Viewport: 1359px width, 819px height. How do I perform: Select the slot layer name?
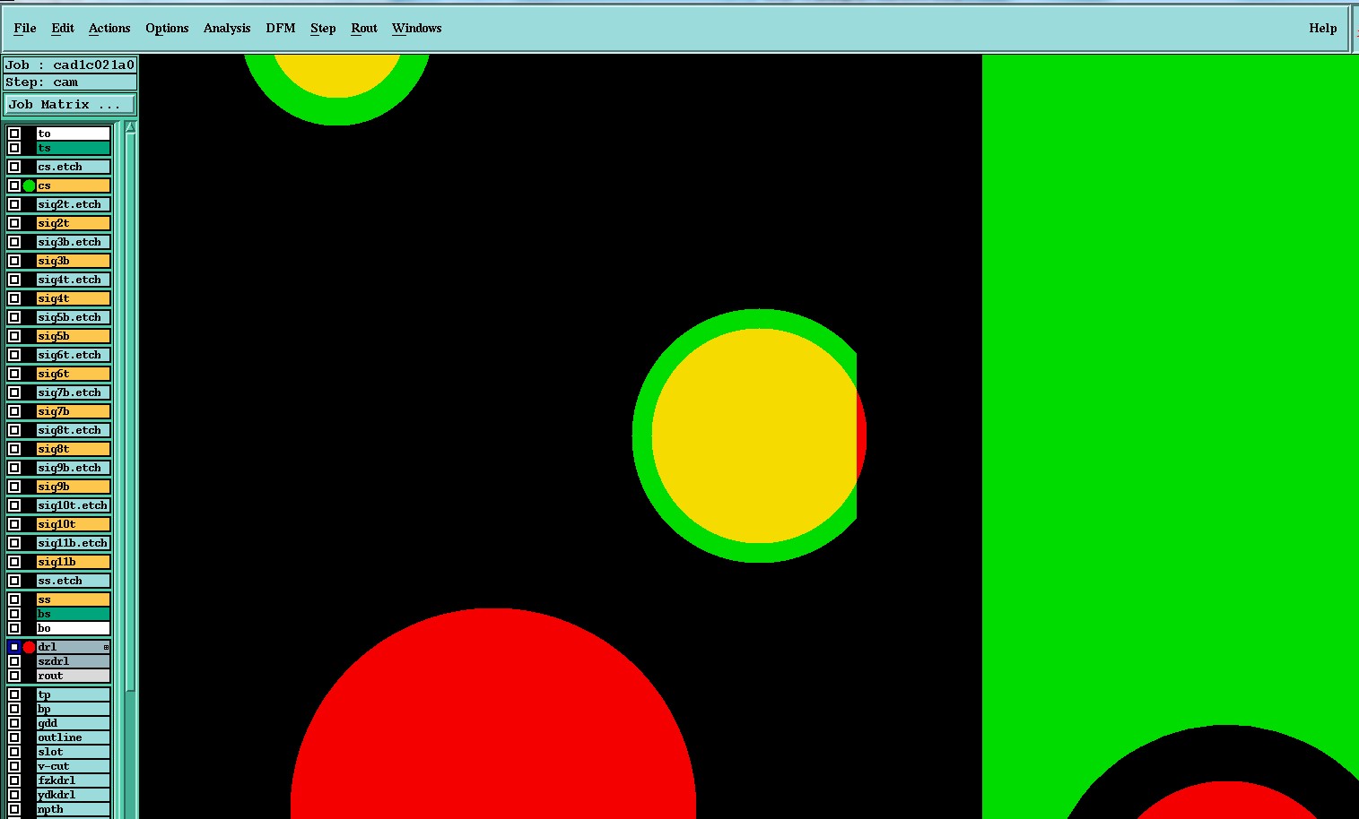tap(74, 752)
